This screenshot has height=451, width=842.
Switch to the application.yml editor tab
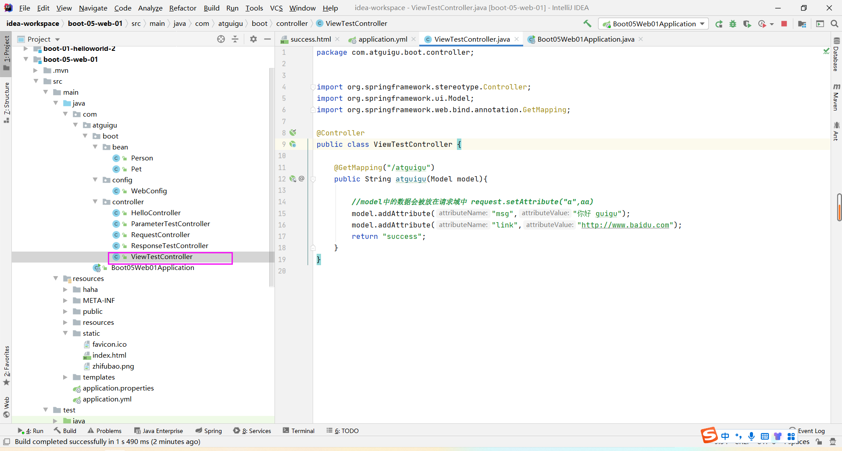point(382,39)
